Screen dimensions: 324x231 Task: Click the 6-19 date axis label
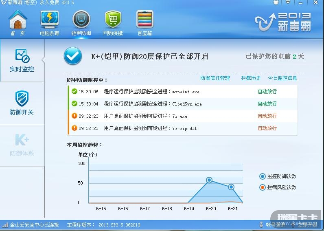tap(189, 209)
